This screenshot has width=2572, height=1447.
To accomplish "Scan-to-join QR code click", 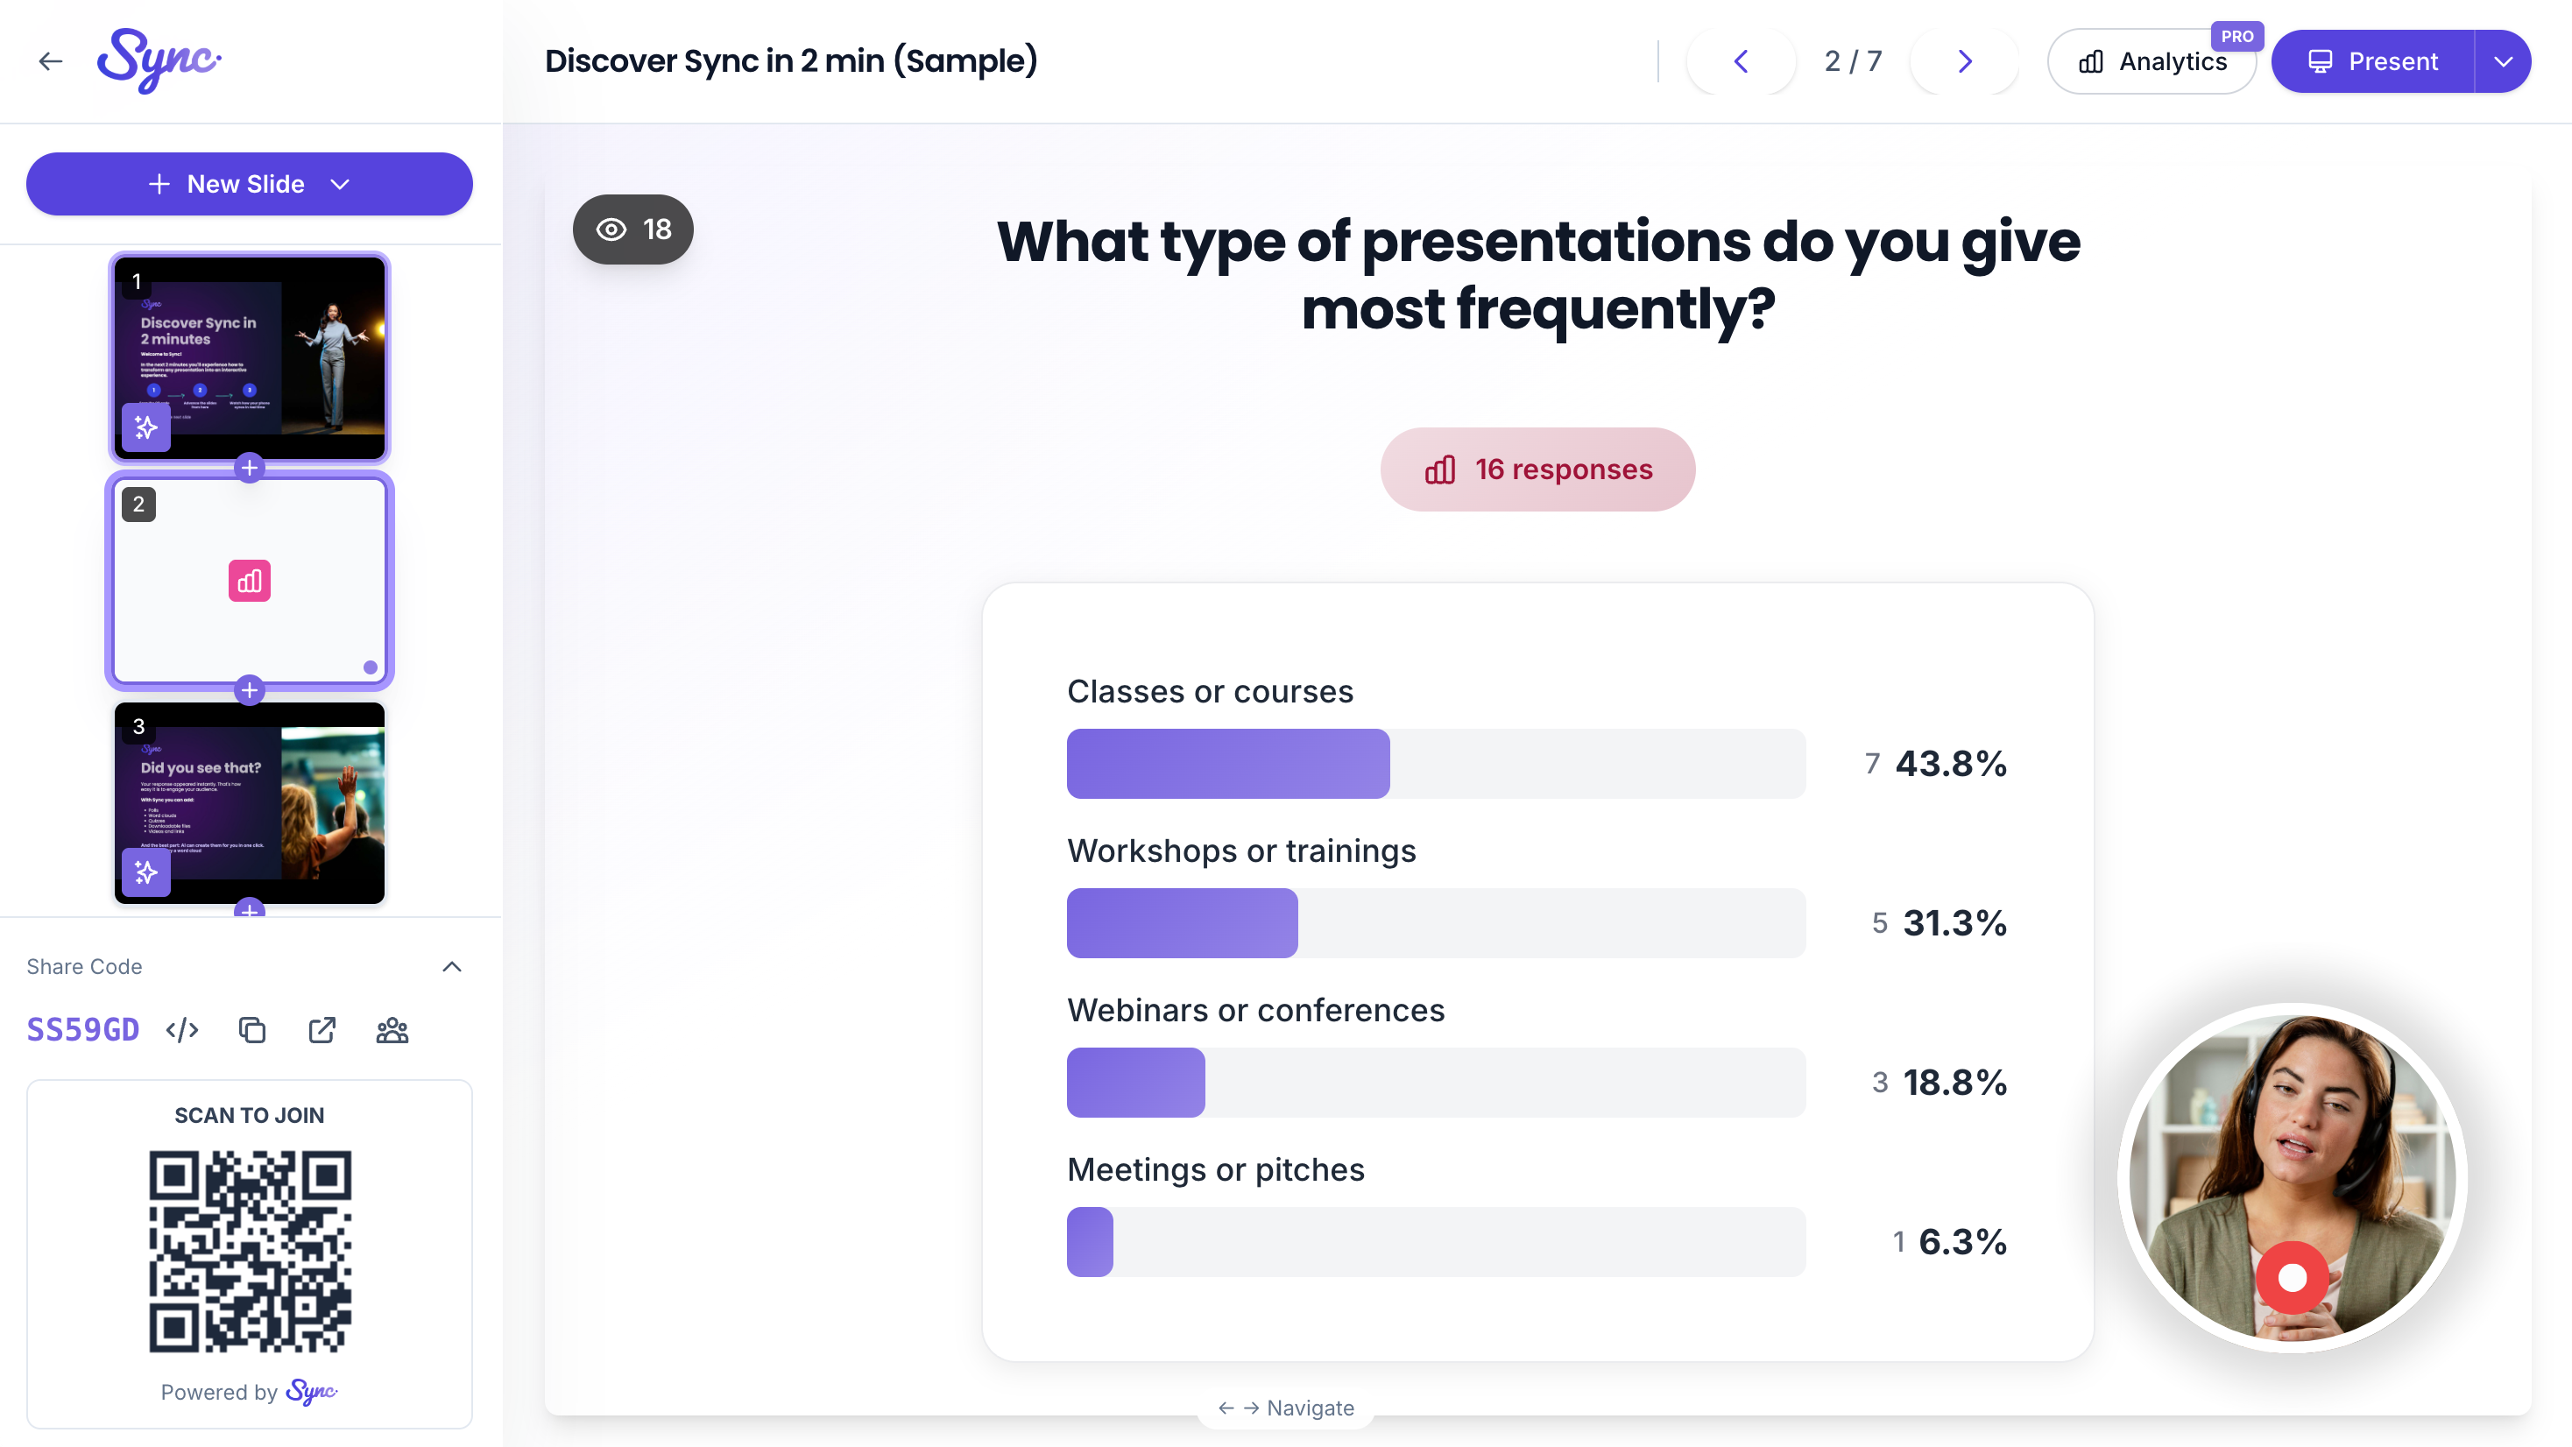I will [x=249, y=1247].
